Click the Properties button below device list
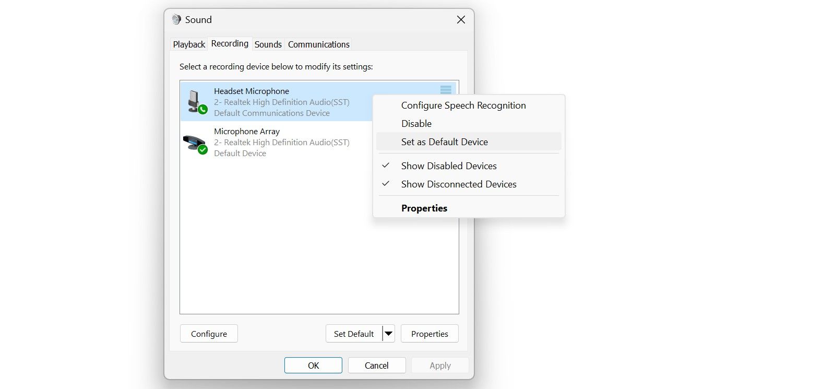Screen dimensions: 835x389 click(430, 334)
